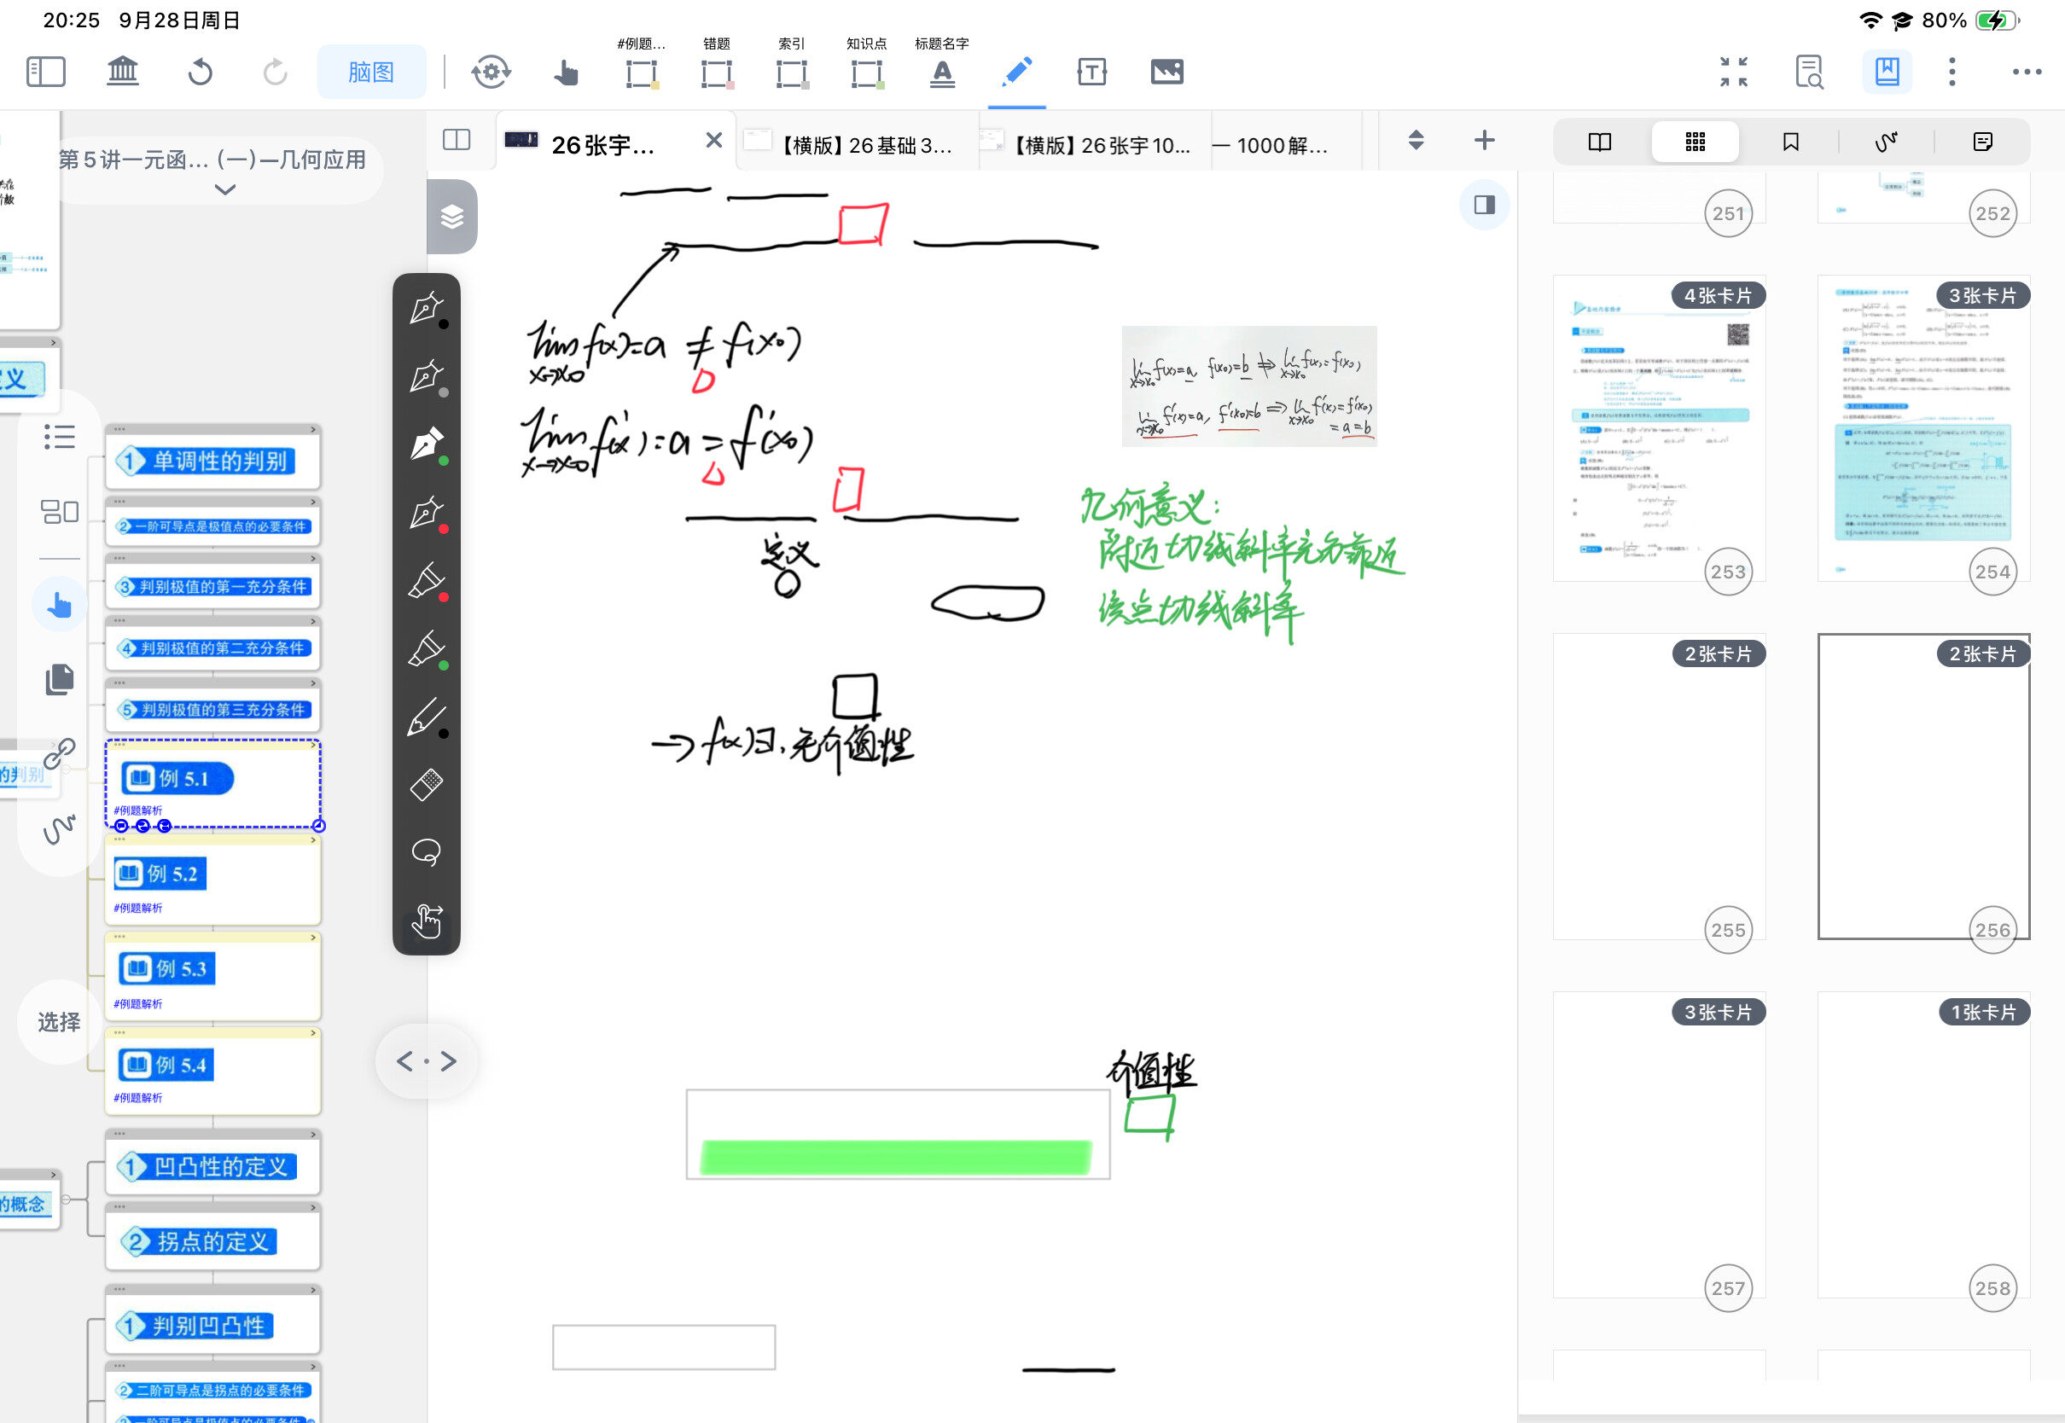Image resolution: width=2065 pixels, height=1423 pixels.
Task: Toggle the left sidebar panel
Action: [x=45, y=73]
